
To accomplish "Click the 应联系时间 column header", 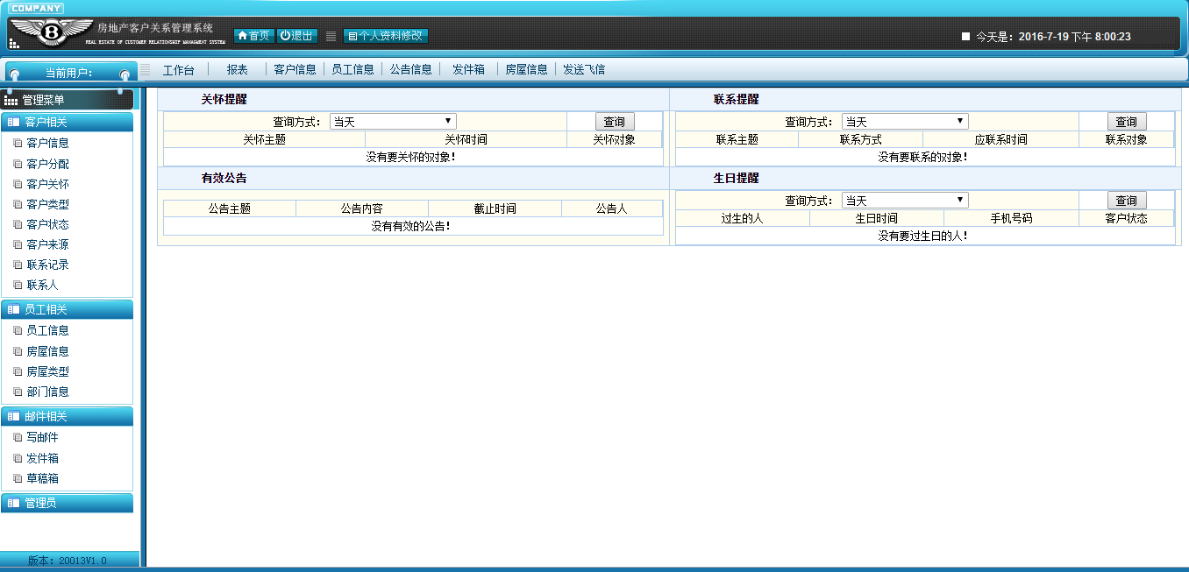I will [1001, 139].
